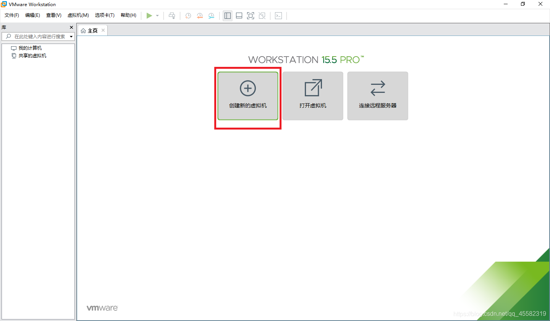Open the 虚拟机(M) menu
Screen dimensions: 550x321
(x=78, y=15)
